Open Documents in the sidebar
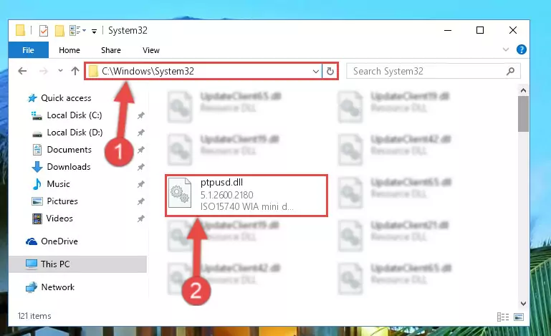The image size is (551, 336). point(70,150)
